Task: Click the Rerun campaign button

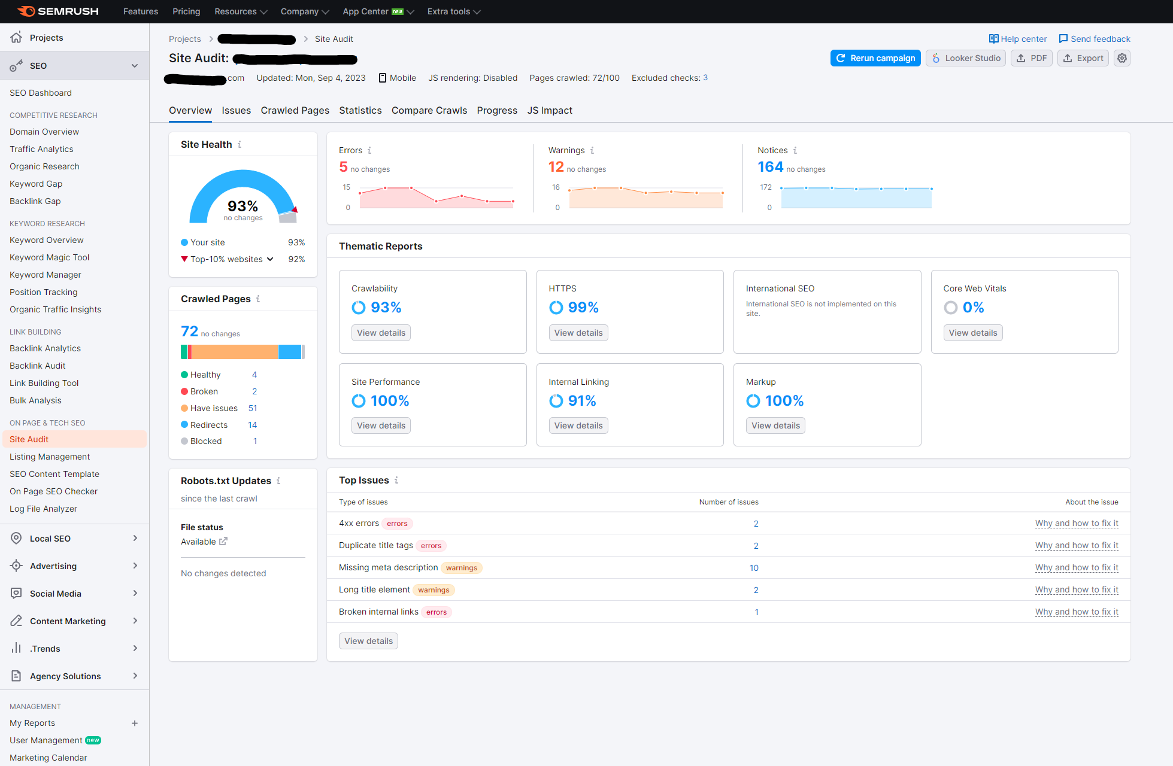Action: point(875,58)
